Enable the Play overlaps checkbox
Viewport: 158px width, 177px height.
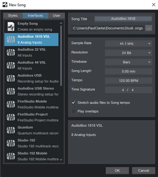click(x=73, y=111)
